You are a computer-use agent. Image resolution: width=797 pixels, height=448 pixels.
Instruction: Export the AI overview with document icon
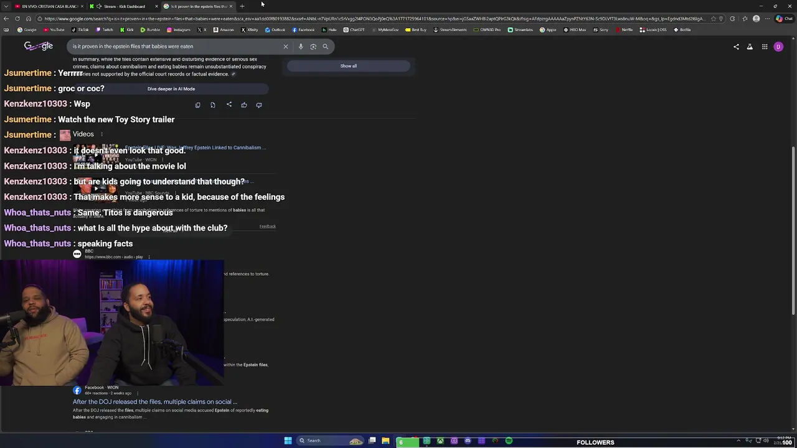(x=213, y=105)
